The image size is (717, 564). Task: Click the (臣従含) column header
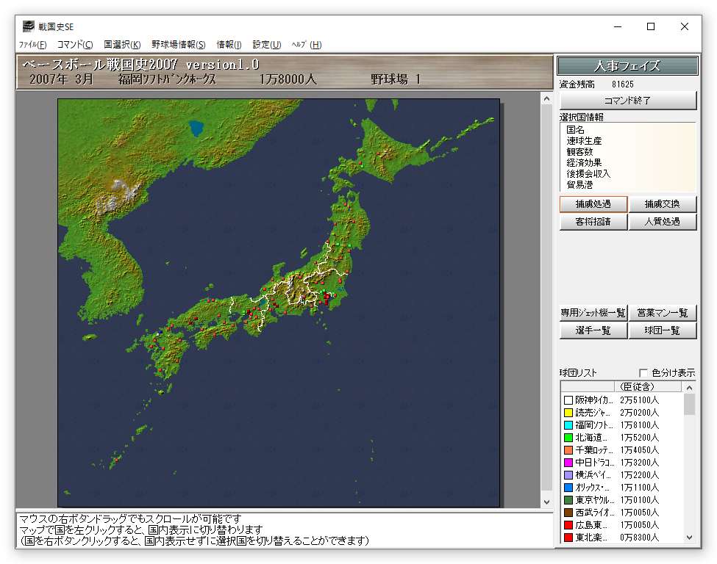[x=637, y=386]
